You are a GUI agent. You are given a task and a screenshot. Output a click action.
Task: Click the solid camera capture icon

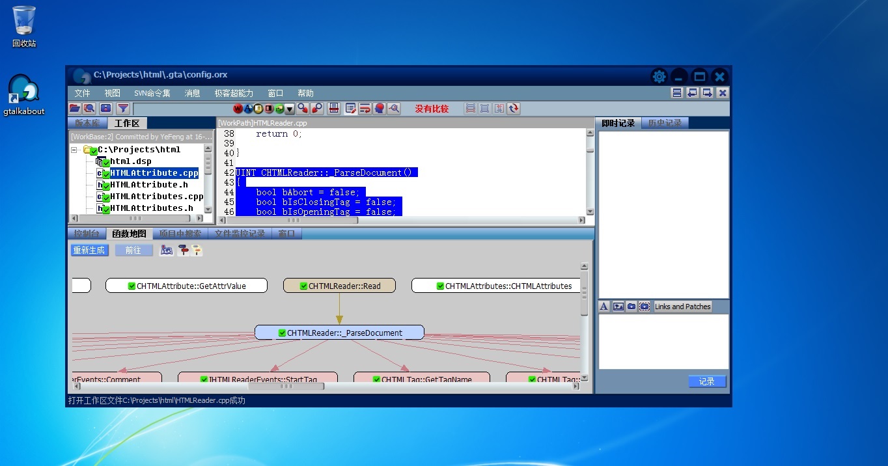(x=631, y=307)
